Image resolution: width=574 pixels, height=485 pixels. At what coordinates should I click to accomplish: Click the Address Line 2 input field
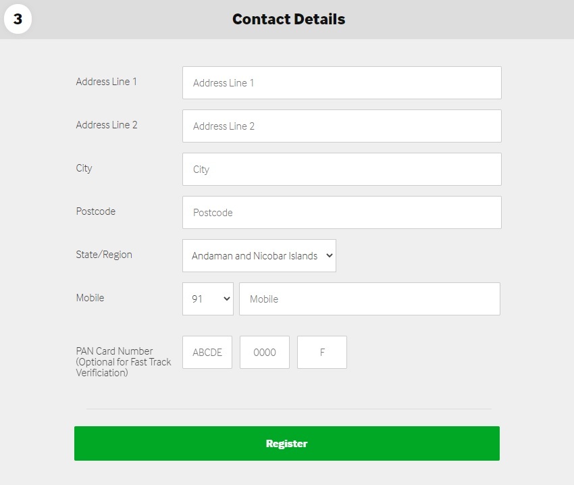pos(341,126)
